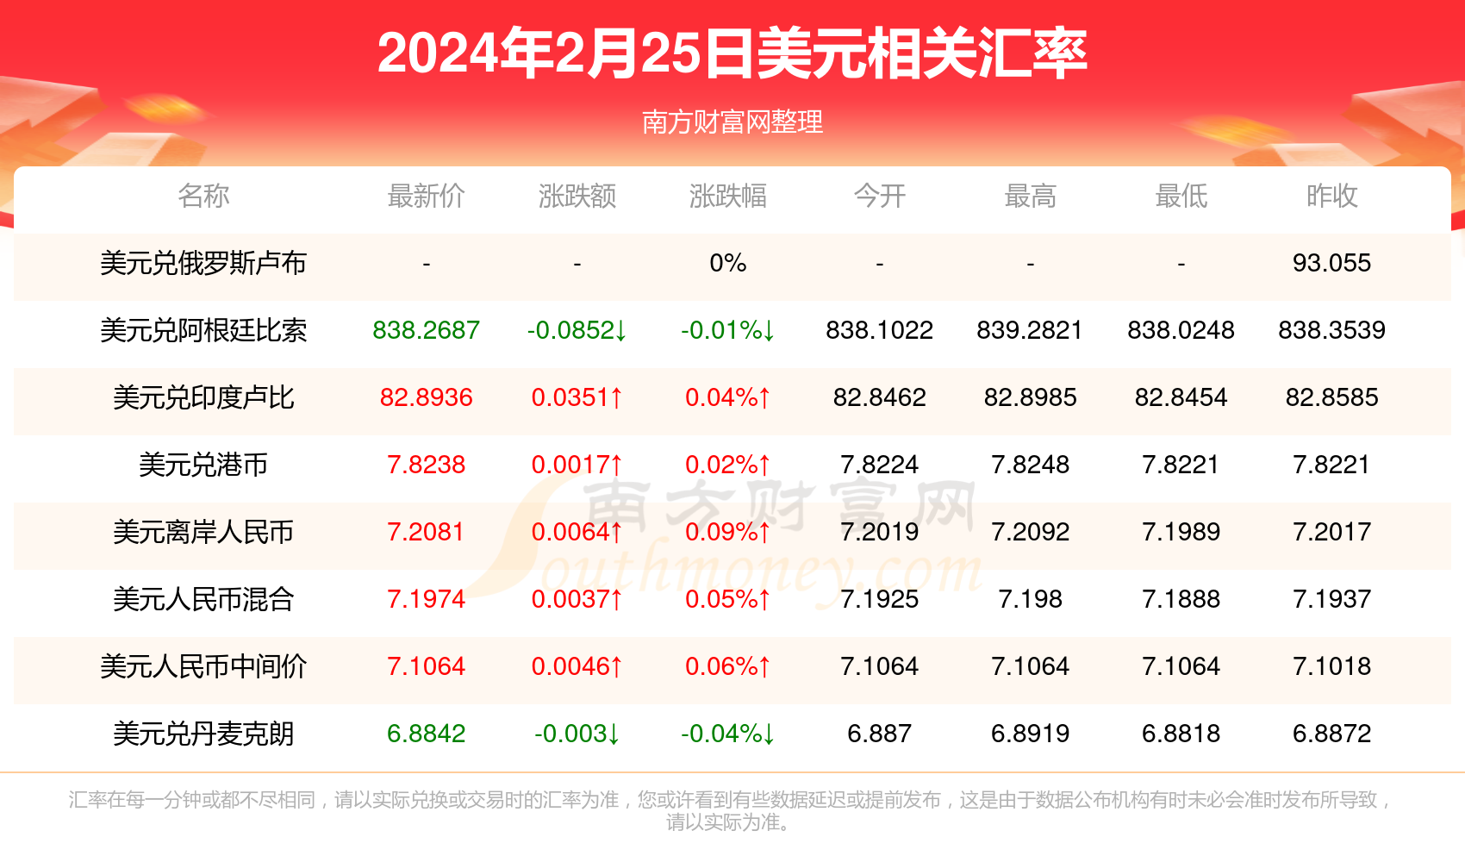Screen dimensions: 1465x862
Task: Click the high value 7.8248
Action: tap(1031, 465)
